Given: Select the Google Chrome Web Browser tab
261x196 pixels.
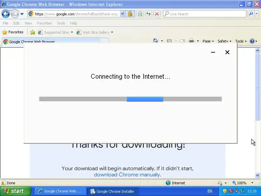Looking at the screenshot, I should (51, 41).
